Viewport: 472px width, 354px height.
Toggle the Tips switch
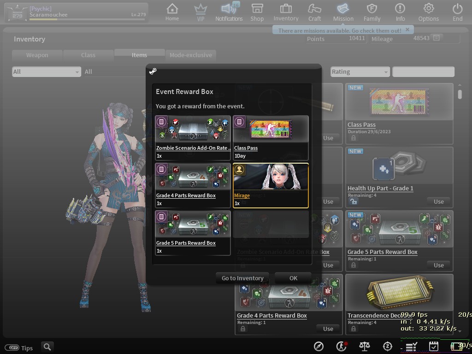coord(12,348)
